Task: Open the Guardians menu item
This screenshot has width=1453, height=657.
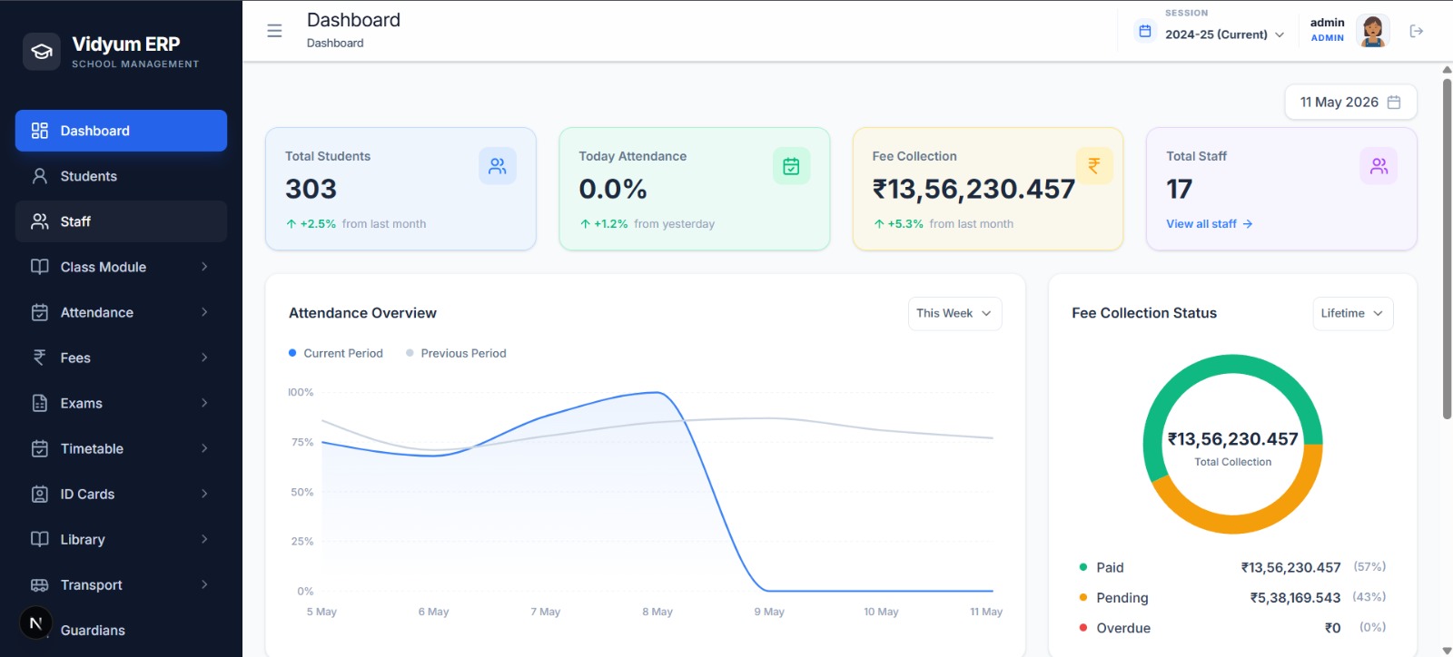Action: point(121,630)
